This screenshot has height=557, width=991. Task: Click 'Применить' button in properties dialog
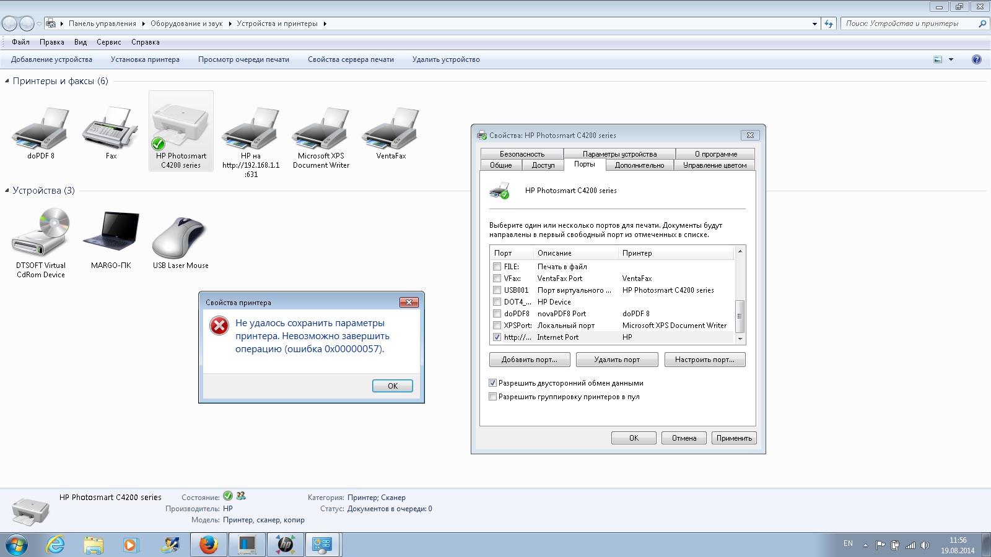(x=734, y=438)
